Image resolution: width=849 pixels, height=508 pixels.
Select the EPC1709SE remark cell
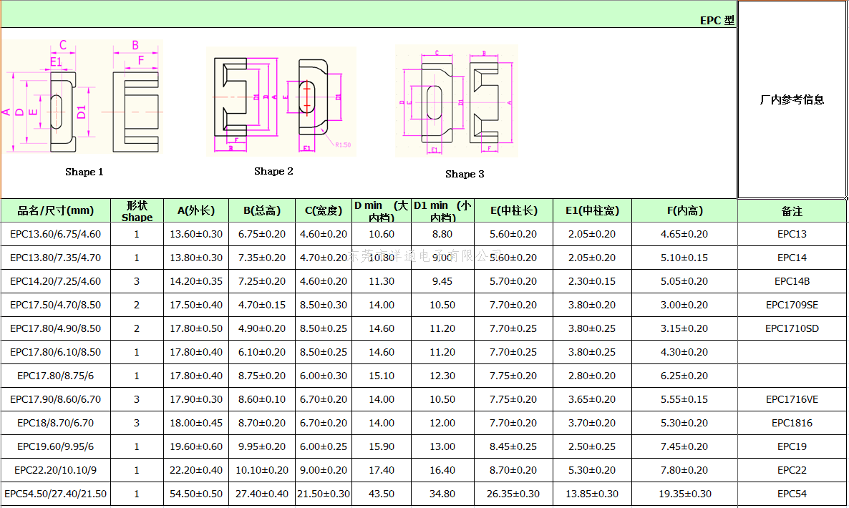tap(792, 305)
